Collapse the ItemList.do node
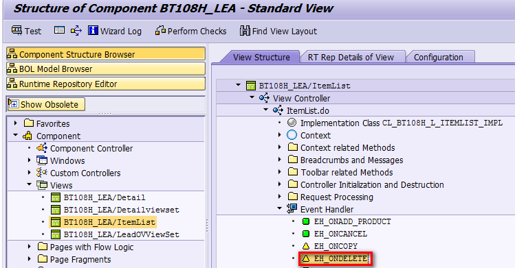The width and height of the screenshot is (515, 268). (265, 110)
